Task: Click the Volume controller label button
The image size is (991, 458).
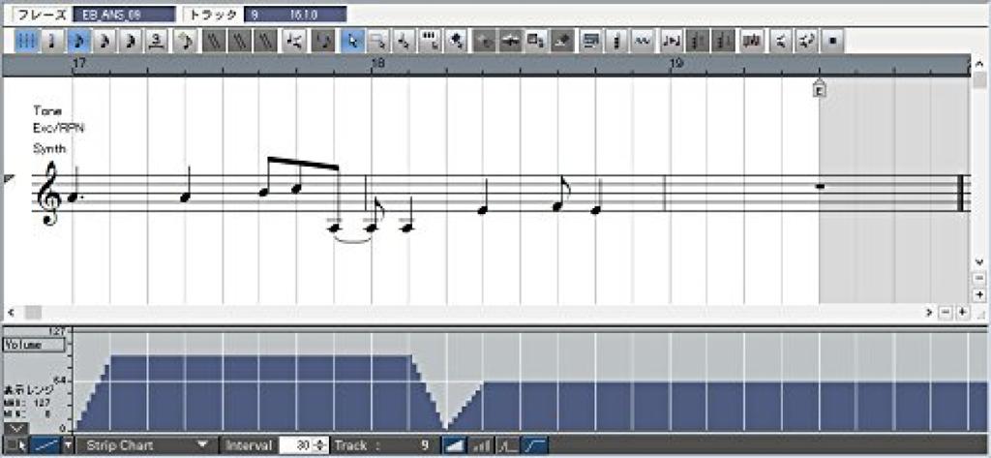Action: 34,345
